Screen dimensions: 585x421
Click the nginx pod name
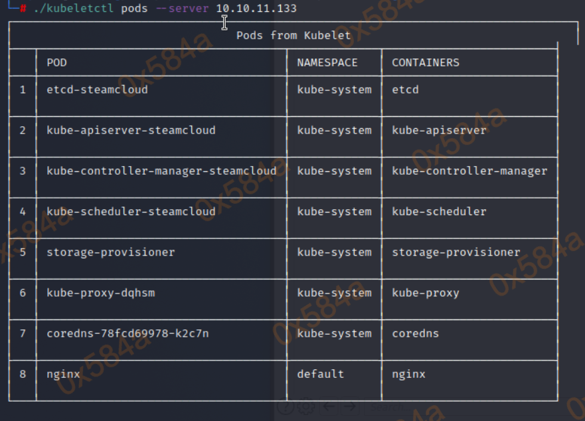(x=63, y=374)
